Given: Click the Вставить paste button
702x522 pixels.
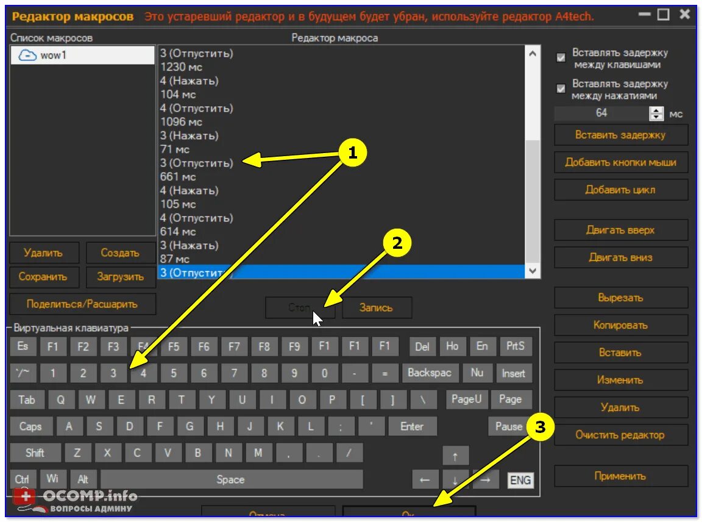Looking at the screenshot, I should point(620,352).
